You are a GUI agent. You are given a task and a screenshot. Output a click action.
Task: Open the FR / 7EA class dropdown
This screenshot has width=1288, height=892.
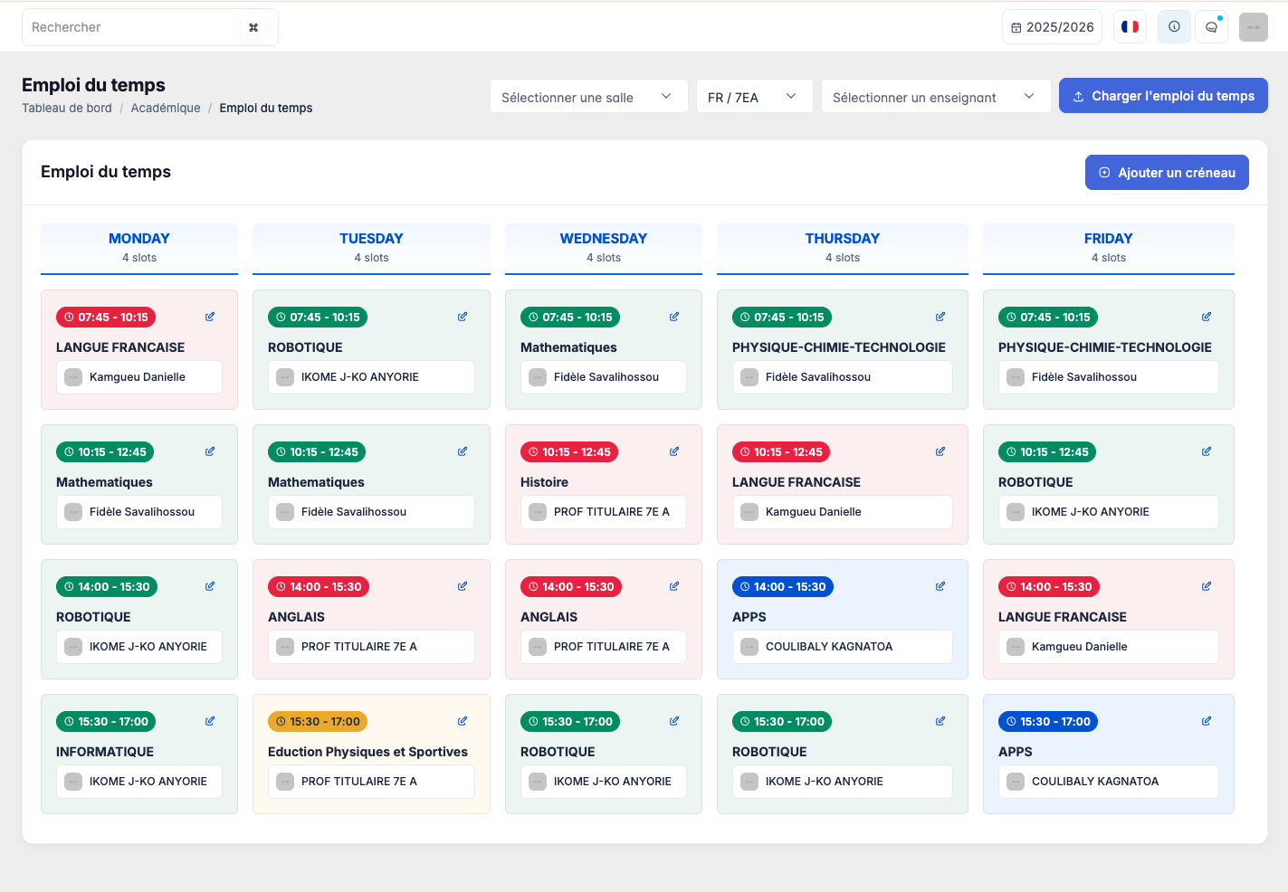[753, 97]
